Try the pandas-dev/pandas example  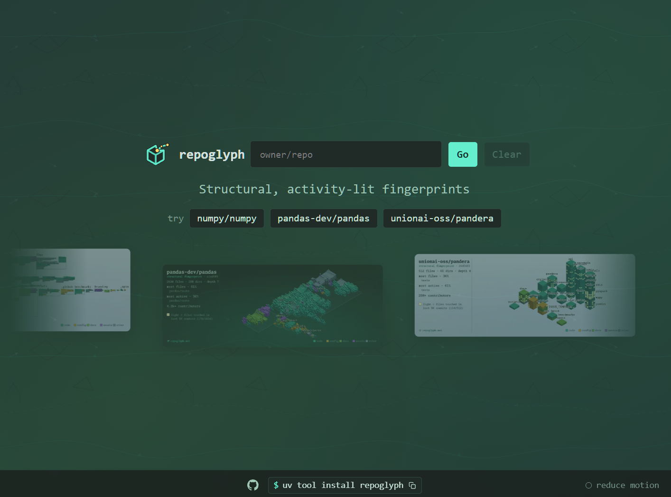tap(324, 218)
